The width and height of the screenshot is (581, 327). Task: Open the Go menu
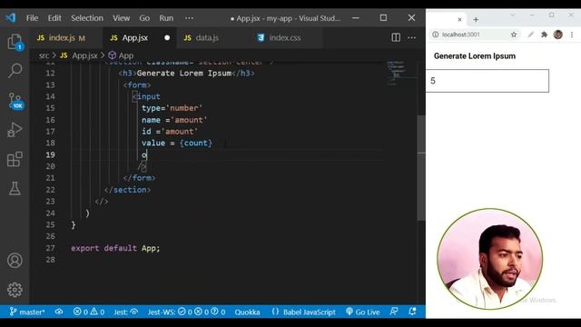pos(144,18)
